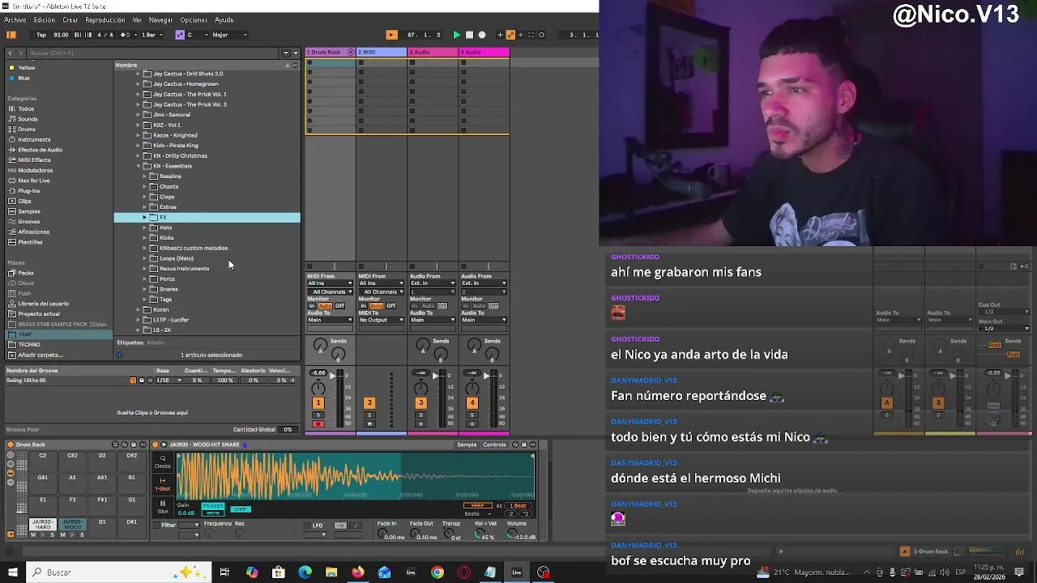1037x583 pixels.
Task: Set track 1 monitor to In
Action: coord(312,306)
